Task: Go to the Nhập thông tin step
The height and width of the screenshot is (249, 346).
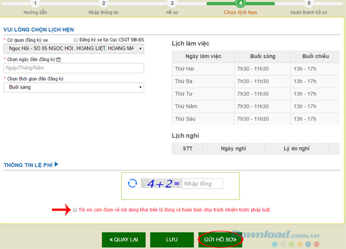Action: coord(104,11)
